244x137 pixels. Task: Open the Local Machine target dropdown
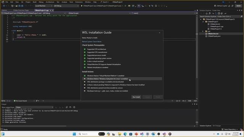point(44,6)
